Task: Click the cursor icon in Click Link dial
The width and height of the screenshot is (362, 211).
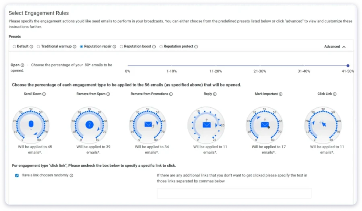Action: 323,124
